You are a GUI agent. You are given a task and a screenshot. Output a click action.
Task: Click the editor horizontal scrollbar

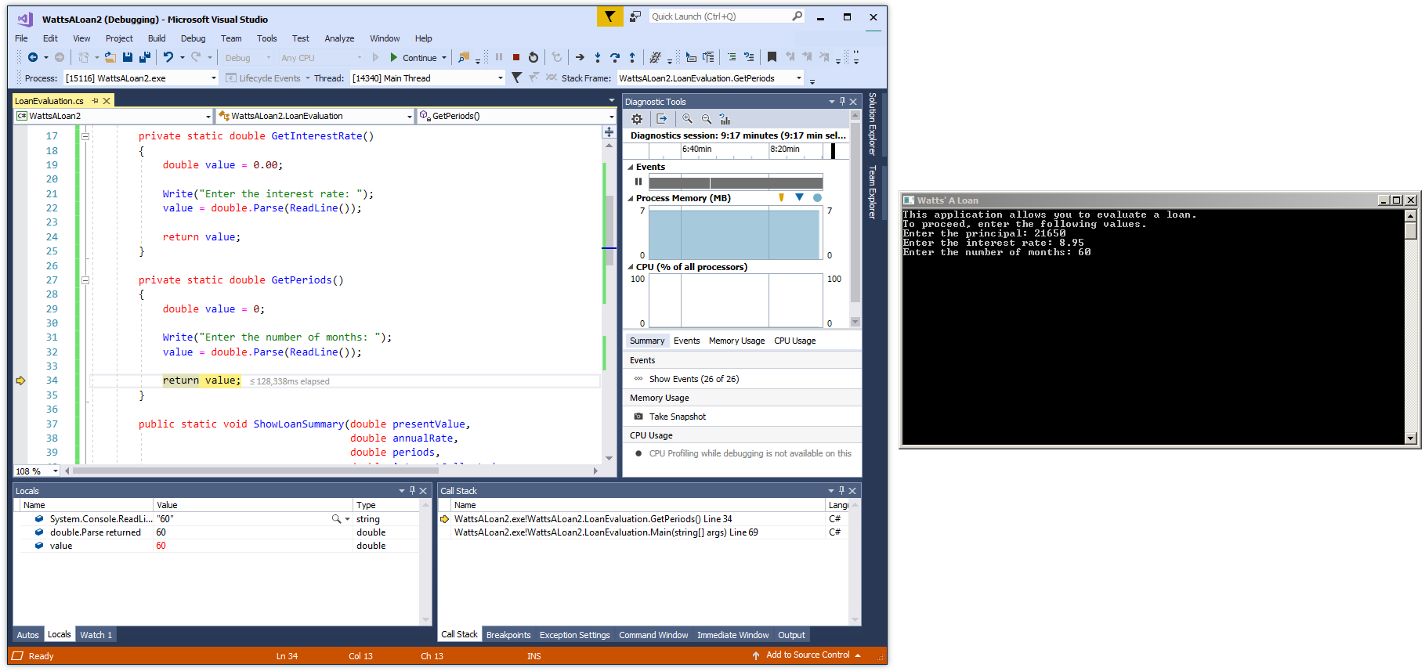[256, 471]
